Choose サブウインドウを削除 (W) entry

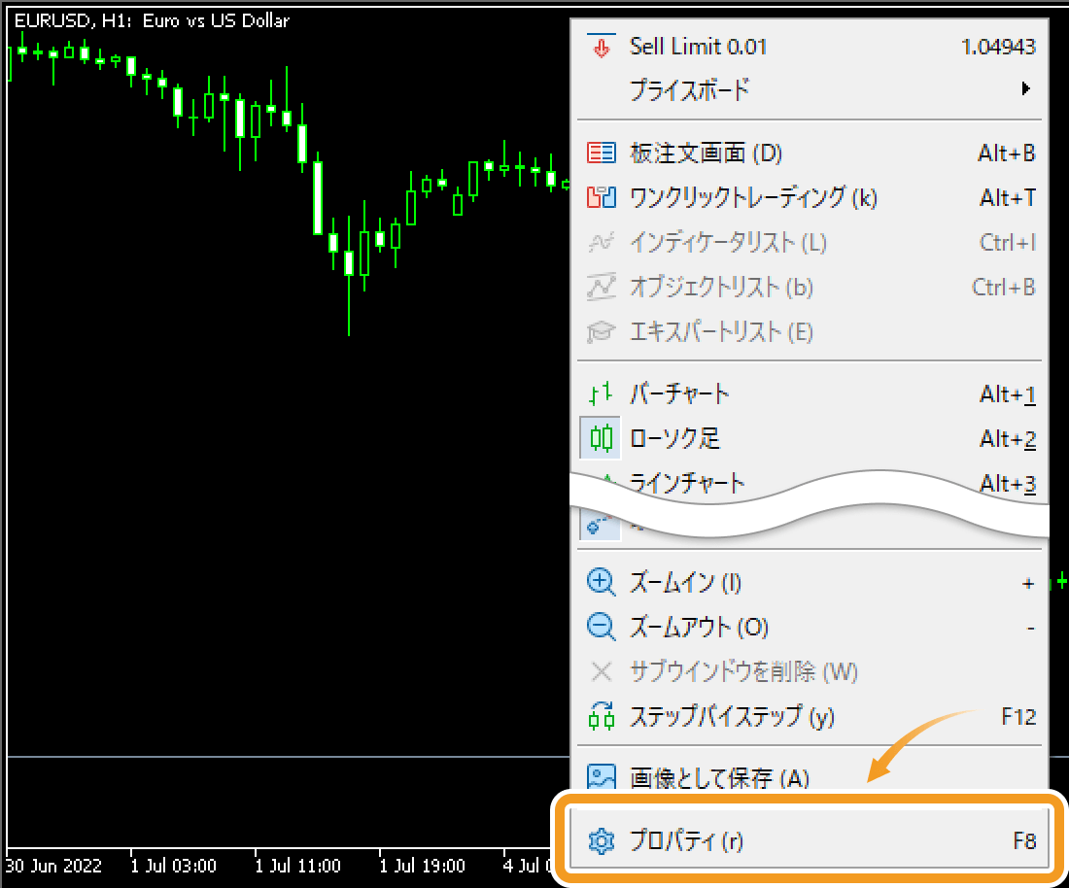[x=810, y=672]
